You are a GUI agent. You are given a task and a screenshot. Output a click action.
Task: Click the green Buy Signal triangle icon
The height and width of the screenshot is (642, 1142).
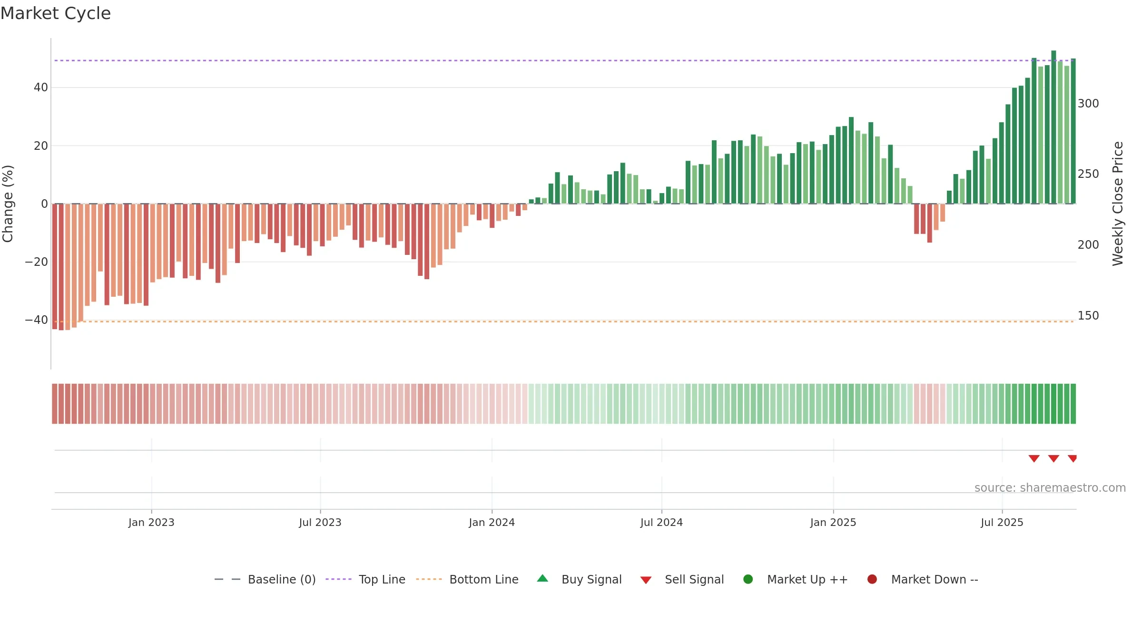click(x=542, y=579)
